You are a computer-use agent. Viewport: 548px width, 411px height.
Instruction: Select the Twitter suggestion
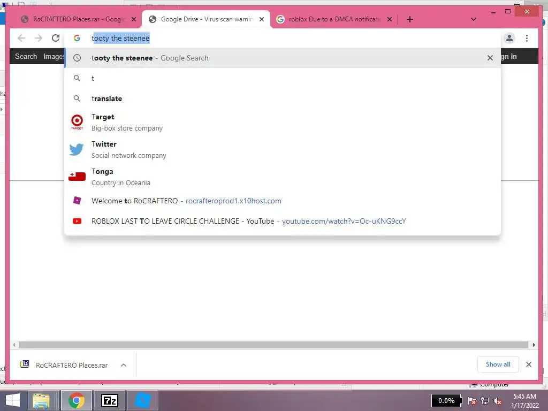pos(283,150)
